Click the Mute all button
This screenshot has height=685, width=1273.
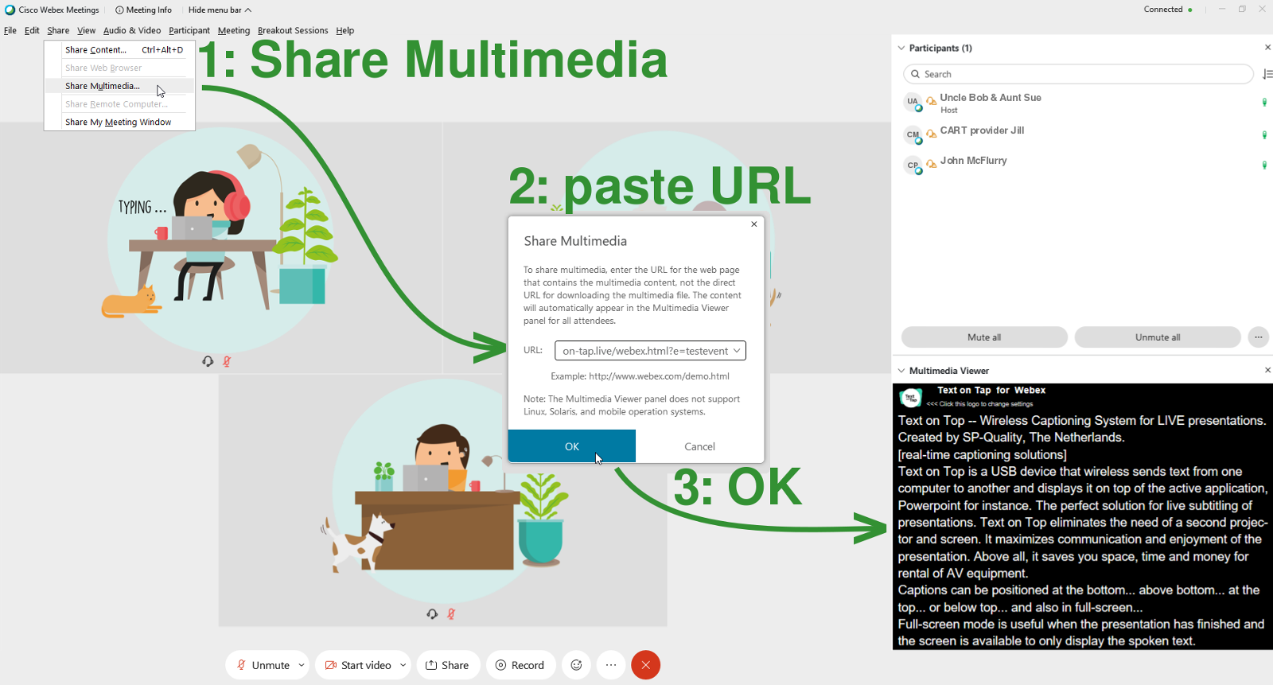point(984,337)
